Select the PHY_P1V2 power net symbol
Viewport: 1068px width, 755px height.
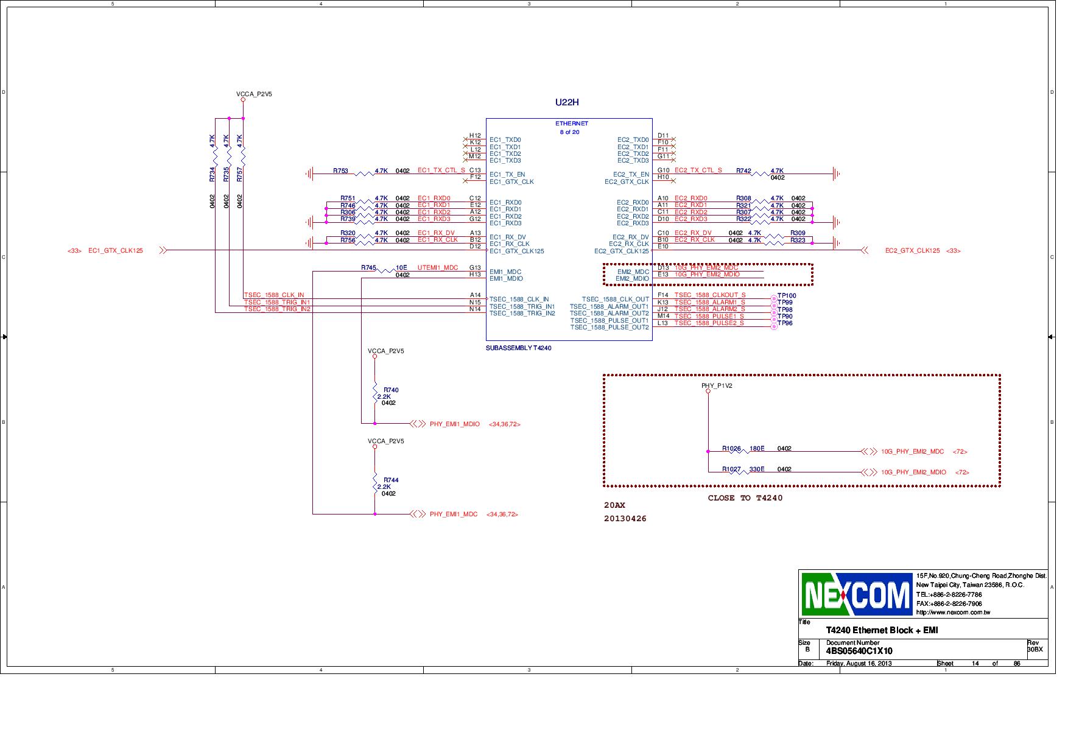click(708, 392)
